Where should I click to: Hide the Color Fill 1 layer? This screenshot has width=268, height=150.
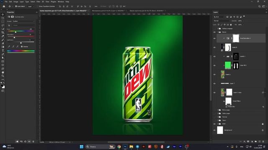pyautogui.click(x=214, y=65)
